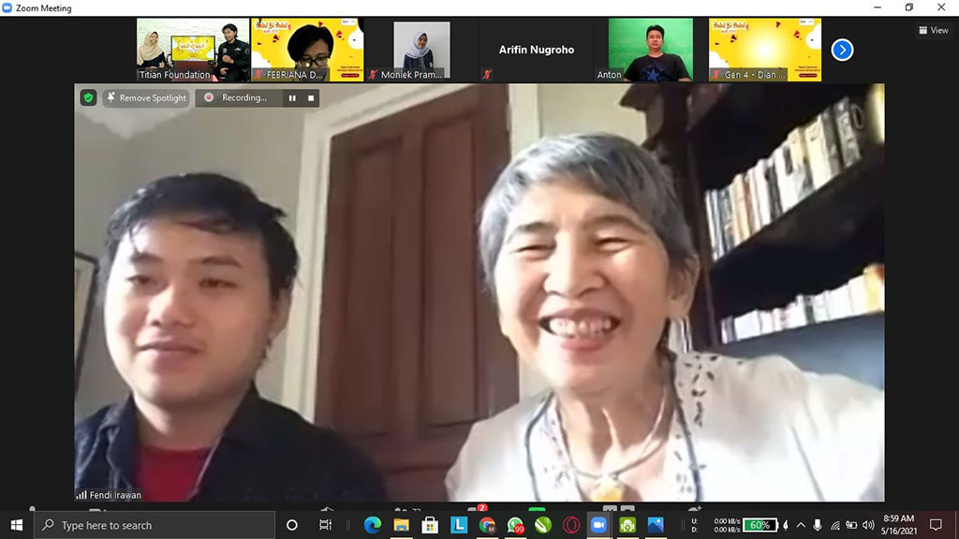Select the Titian Foundation video thumbnail
Image resolution: width=959 pixels, height=539 pixels.
tap(193, 50)
